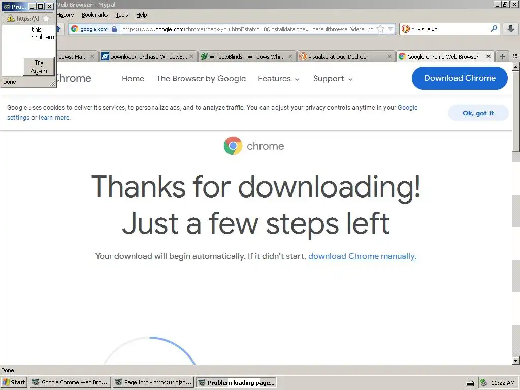Open the DuckDuckGo search engine selector
520x390 pixels.
[408, 29]
